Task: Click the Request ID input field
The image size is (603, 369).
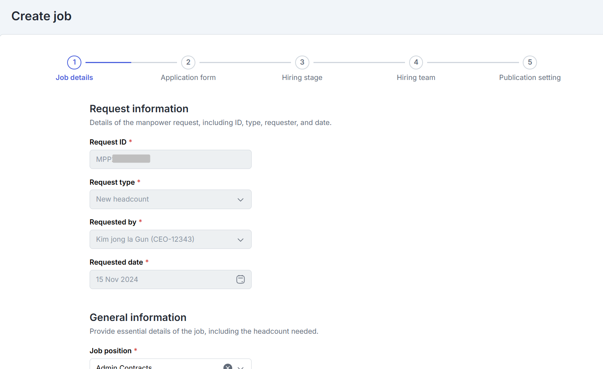Action: [170, 160]
